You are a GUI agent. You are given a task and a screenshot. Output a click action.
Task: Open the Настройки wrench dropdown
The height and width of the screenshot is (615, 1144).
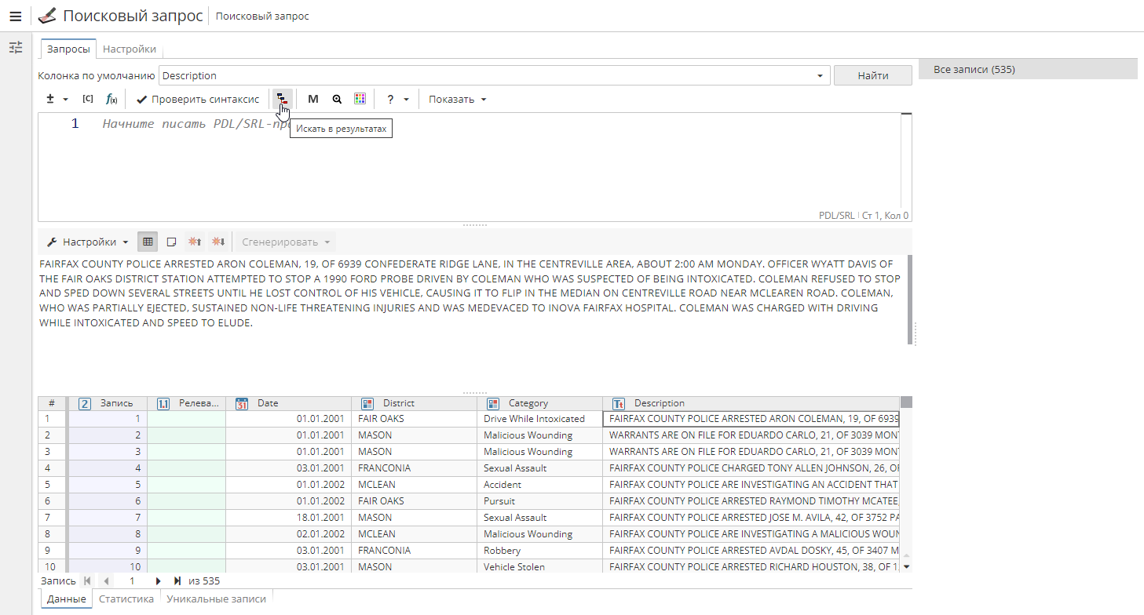click(x=87, y=242)
